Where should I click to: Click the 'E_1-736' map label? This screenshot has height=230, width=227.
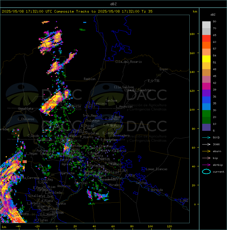154,81
